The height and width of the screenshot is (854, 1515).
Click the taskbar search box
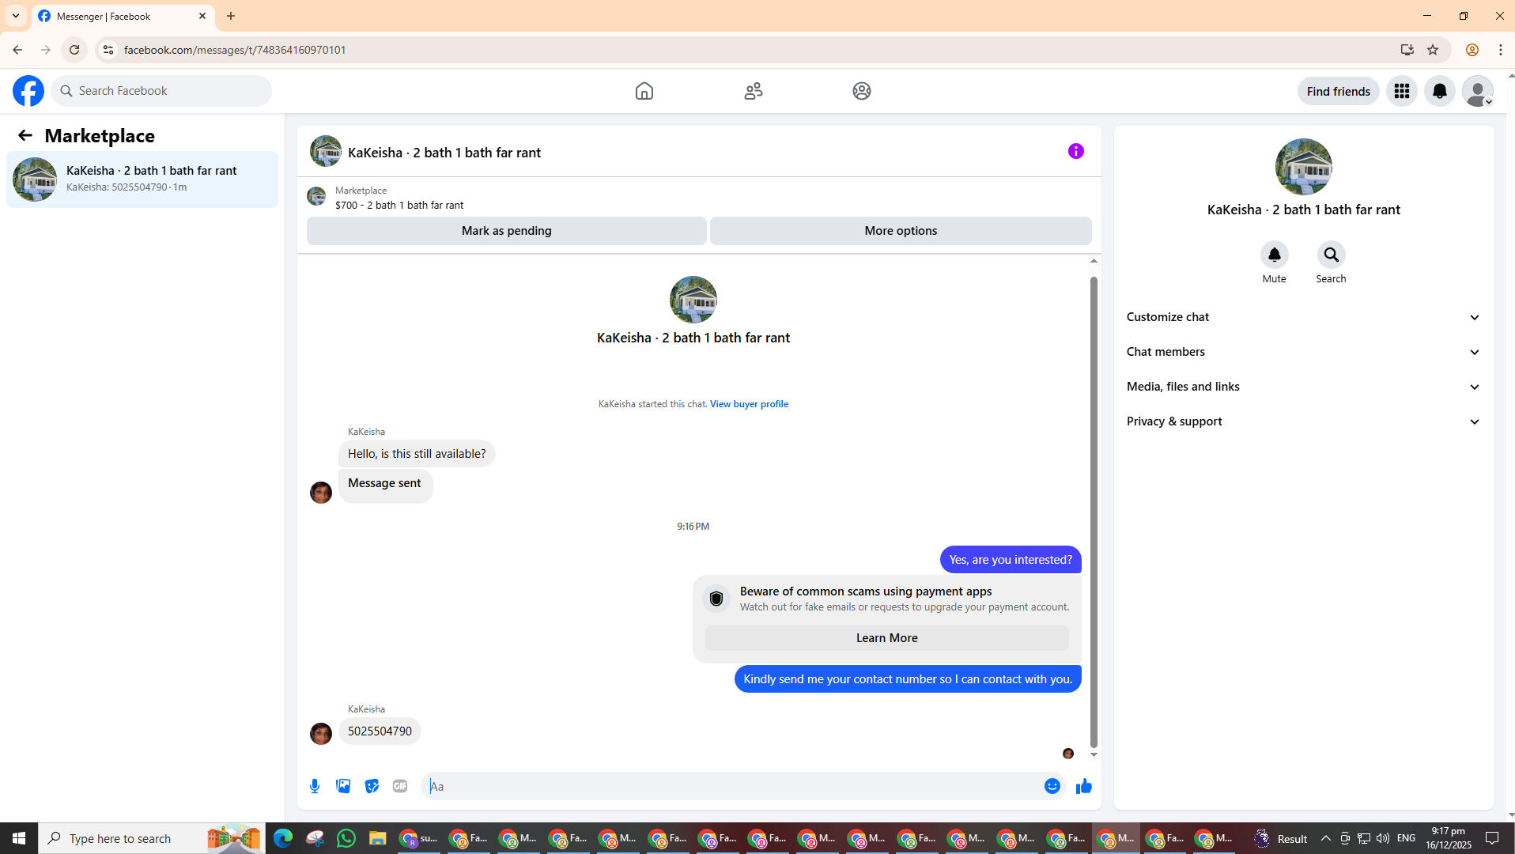[153, 838]
